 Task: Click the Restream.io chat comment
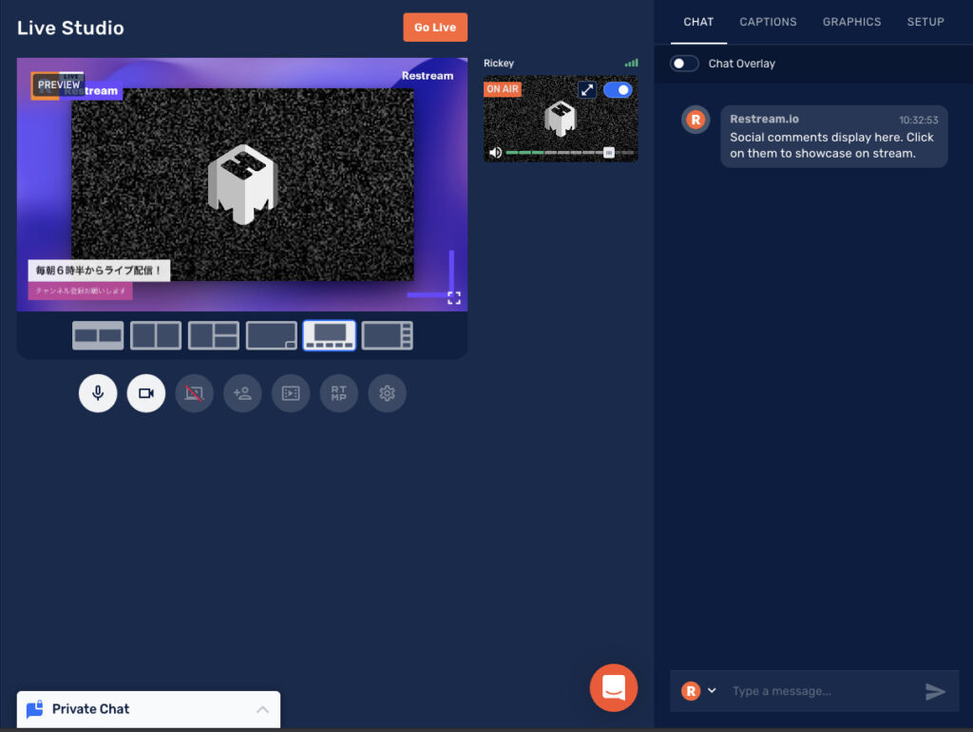[x=834, y=137]
